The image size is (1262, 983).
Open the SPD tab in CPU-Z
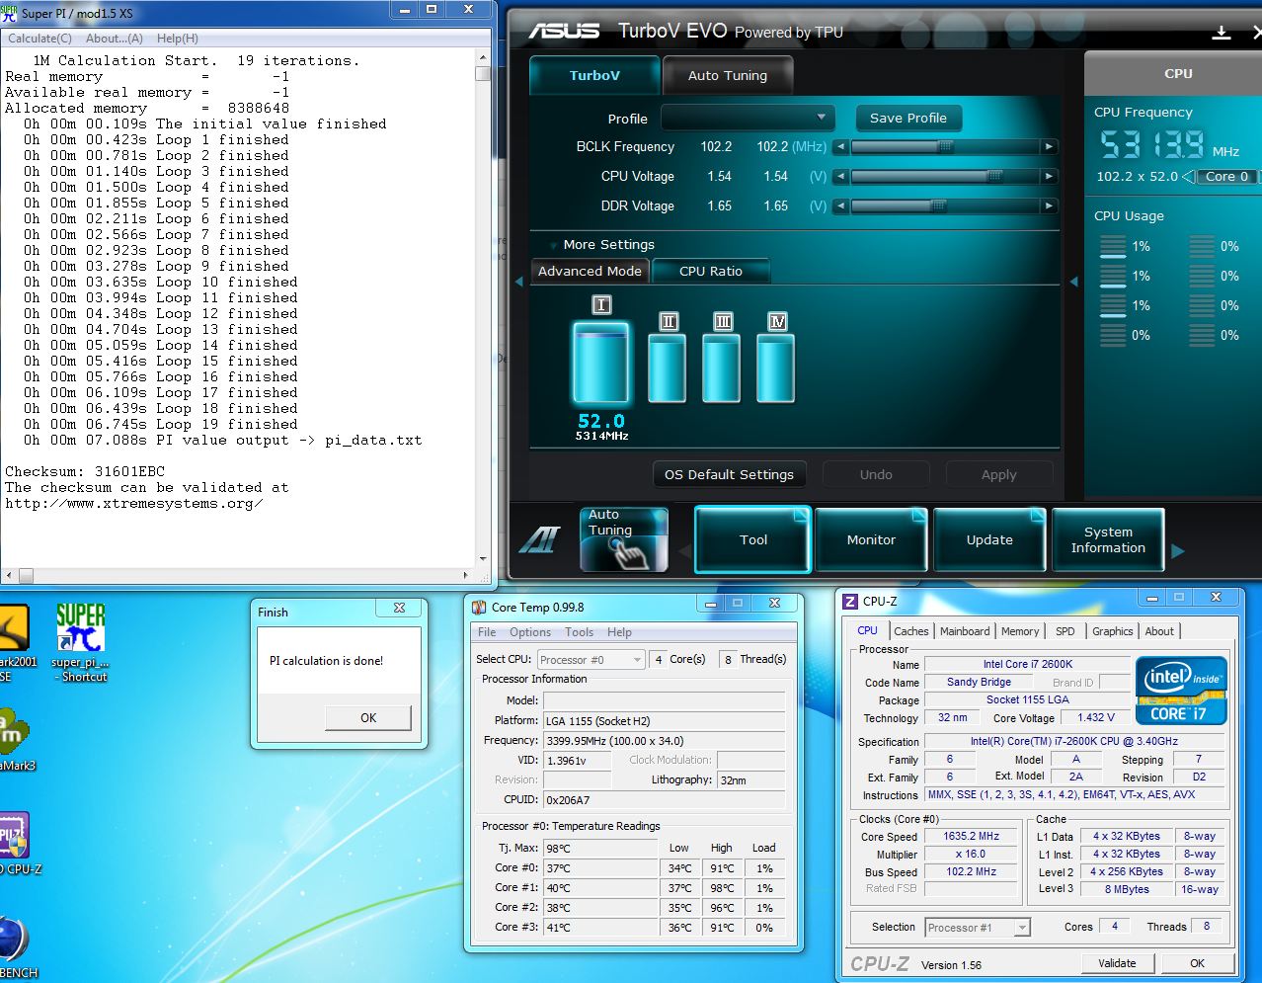click(x=1065, y=631)
